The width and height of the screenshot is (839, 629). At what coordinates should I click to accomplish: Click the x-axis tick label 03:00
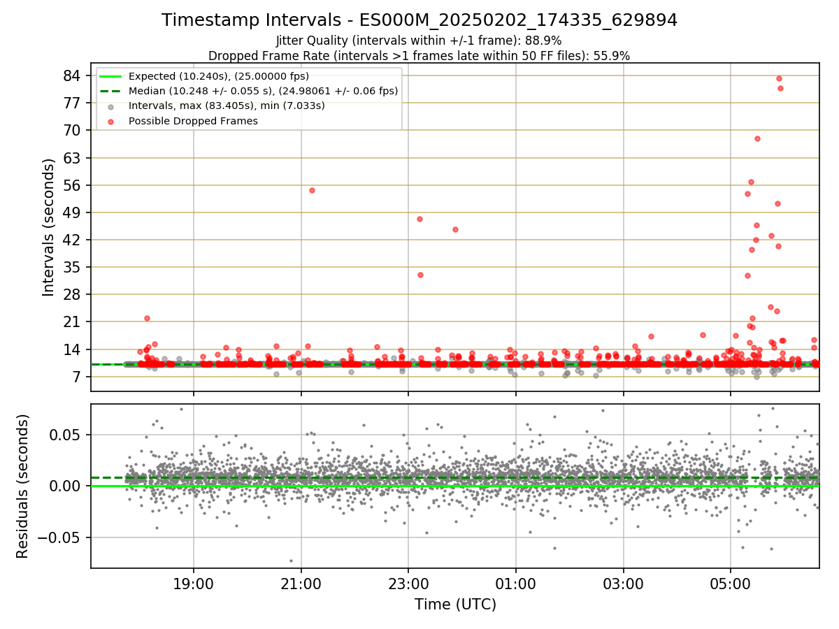pos(624,584)
